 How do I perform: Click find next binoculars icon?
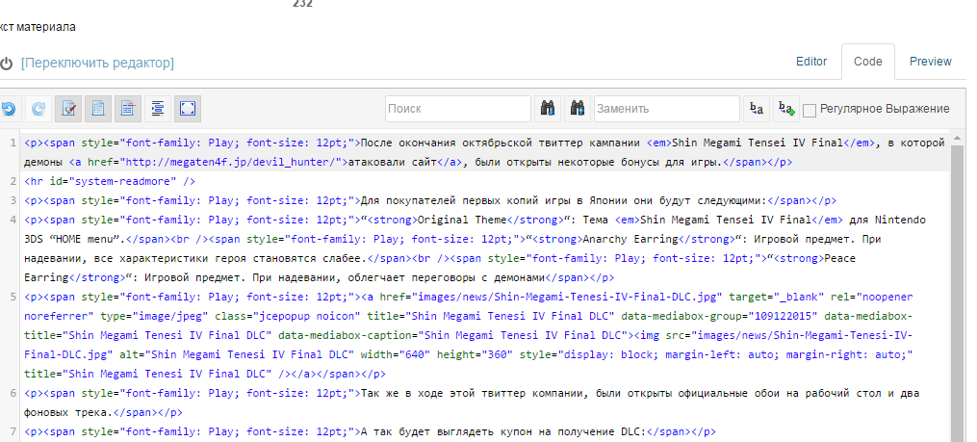pyautogui.click(x=549, y=109)
